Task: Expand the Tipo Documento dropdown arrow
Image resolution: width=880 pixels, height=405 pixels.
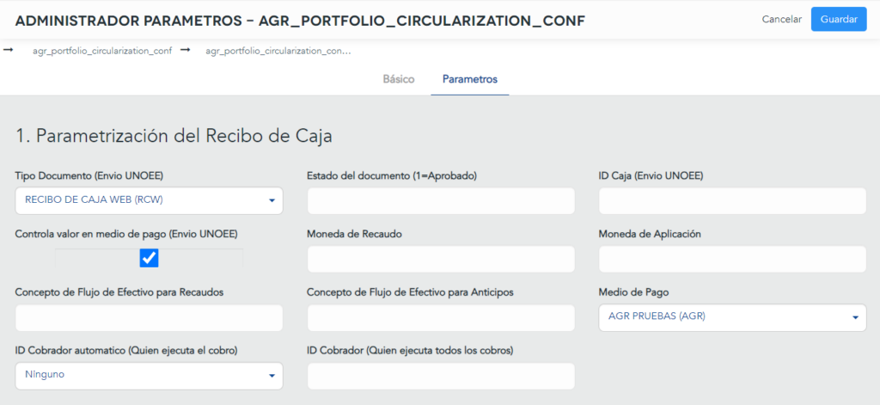Action: pyautogui.click(x=272, y=200)
